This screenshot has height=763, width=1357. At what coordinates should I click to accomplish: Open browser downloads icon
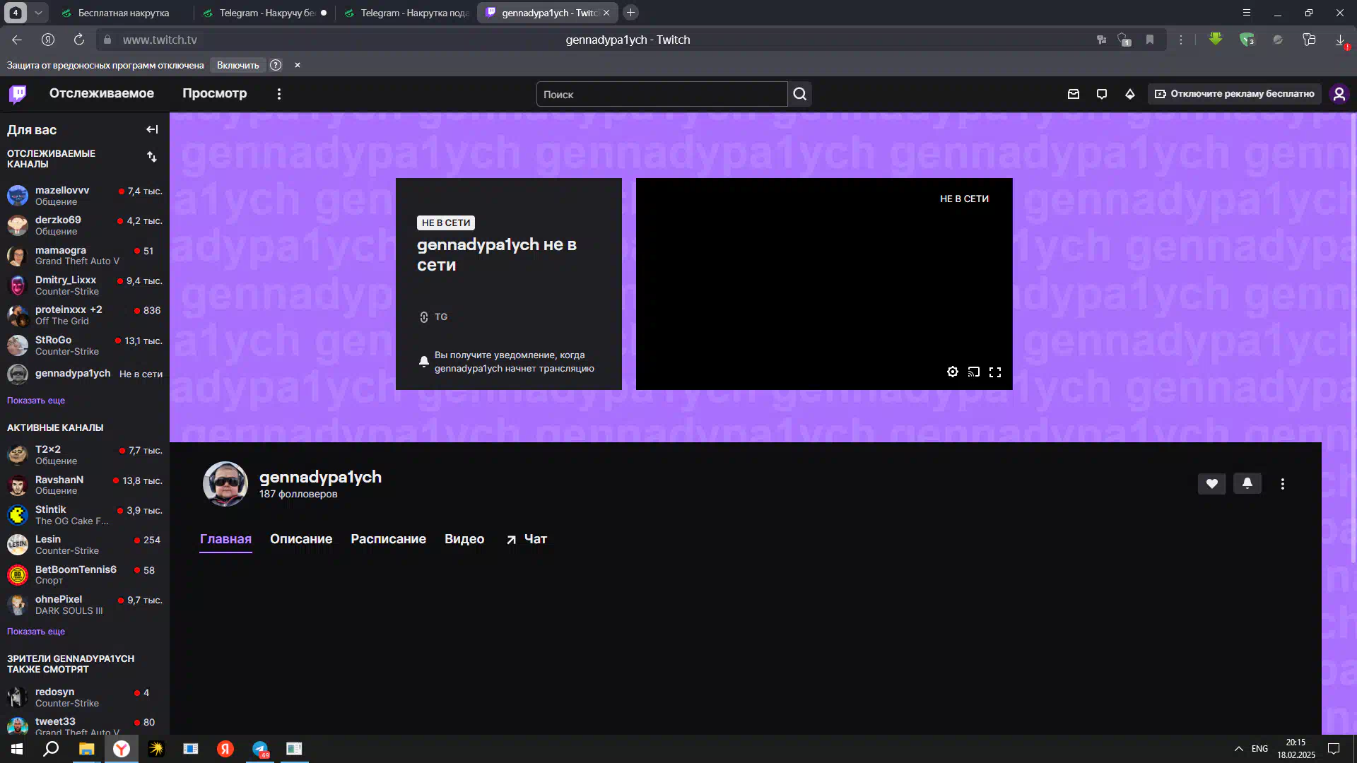[1340, 40]
